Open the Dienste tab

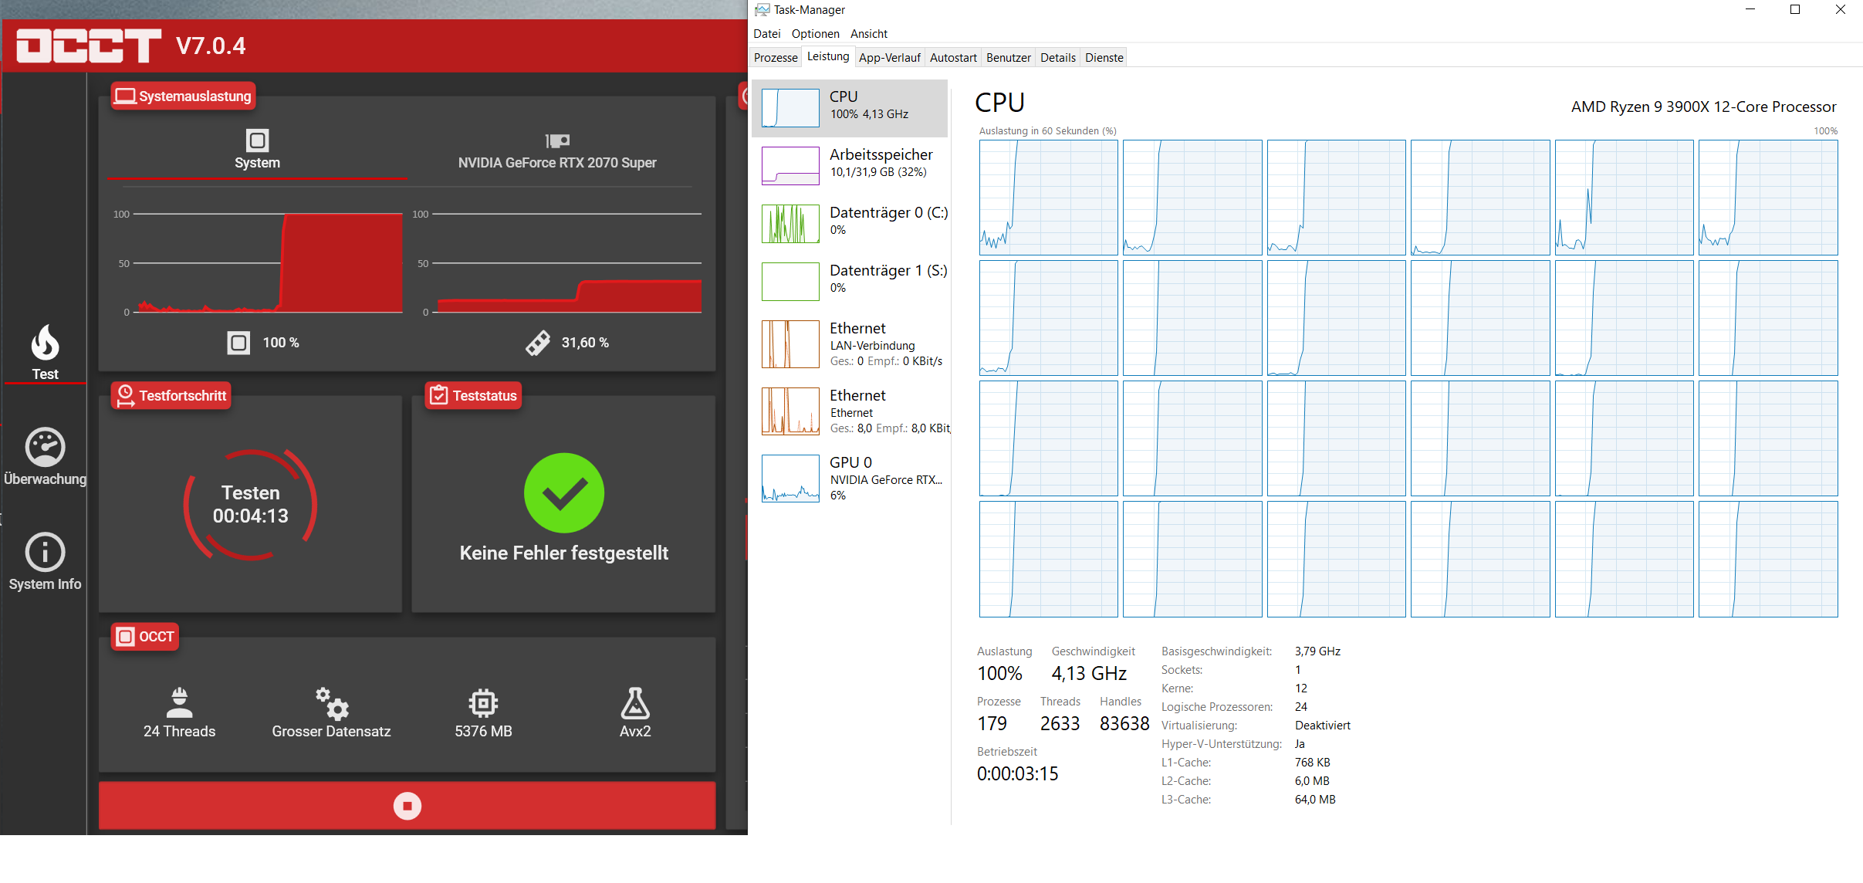click(x=1104, y=58)
